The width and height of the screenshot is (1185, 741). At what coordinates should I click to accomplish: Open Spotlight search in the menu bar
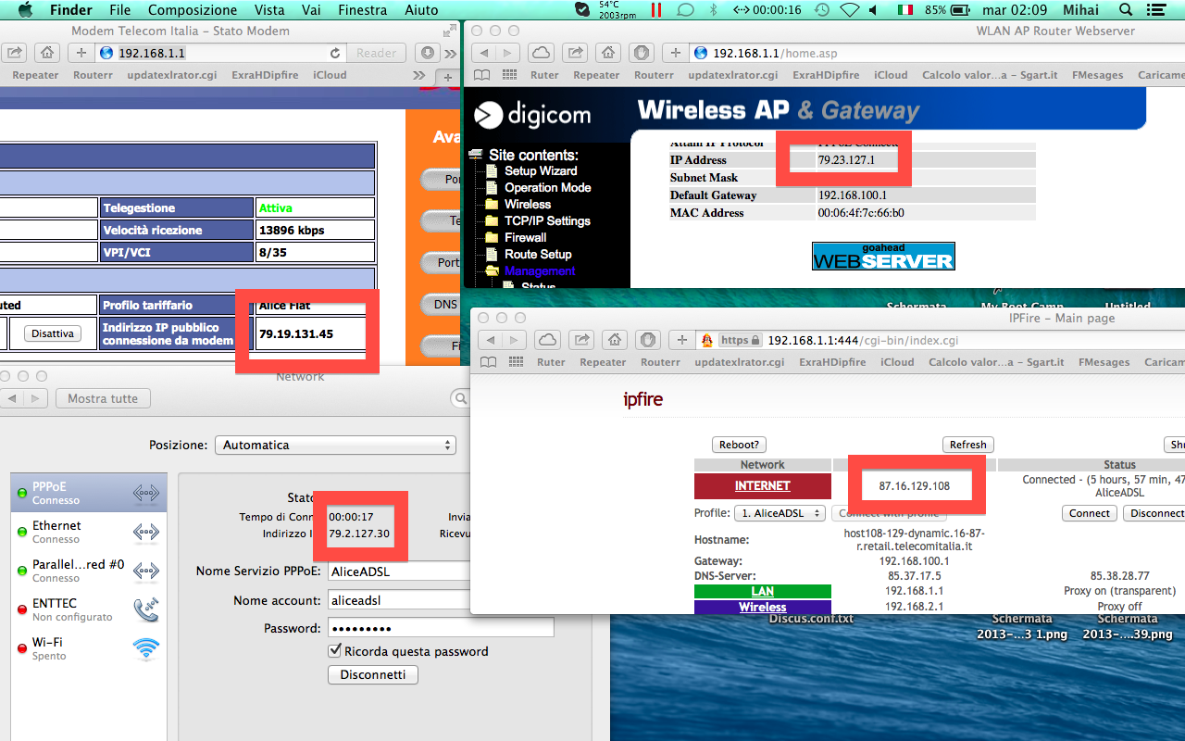(x=1125, y=10)
